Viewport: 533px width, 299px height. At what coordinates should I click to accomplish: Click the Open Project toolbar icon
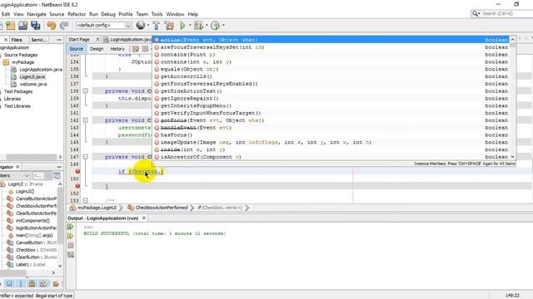coord(22,26)
